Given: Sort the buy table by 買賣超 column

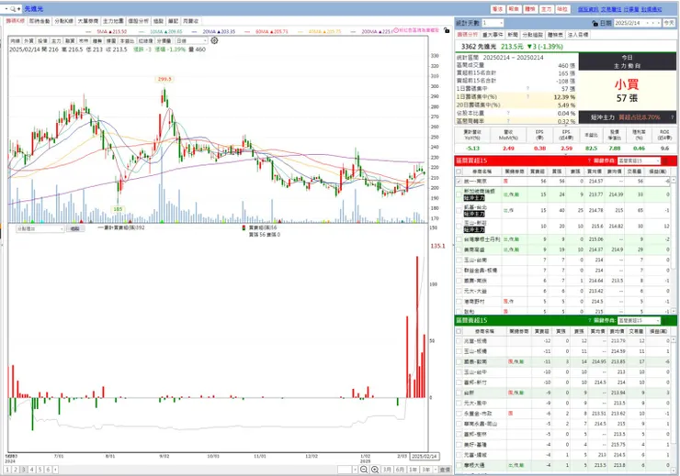Looking at the screenshot, I should (537, 172).
